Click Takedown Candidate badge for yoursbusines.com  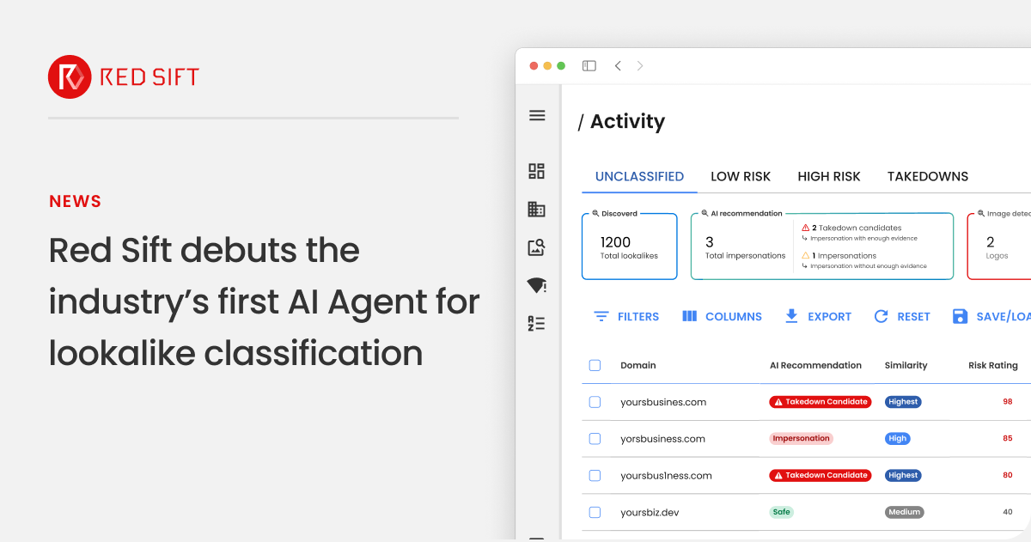click(x=821, y=401)
